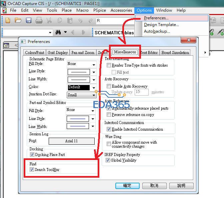
Task: Open the search combo box dropdown arrow
Action: point(50,33)
